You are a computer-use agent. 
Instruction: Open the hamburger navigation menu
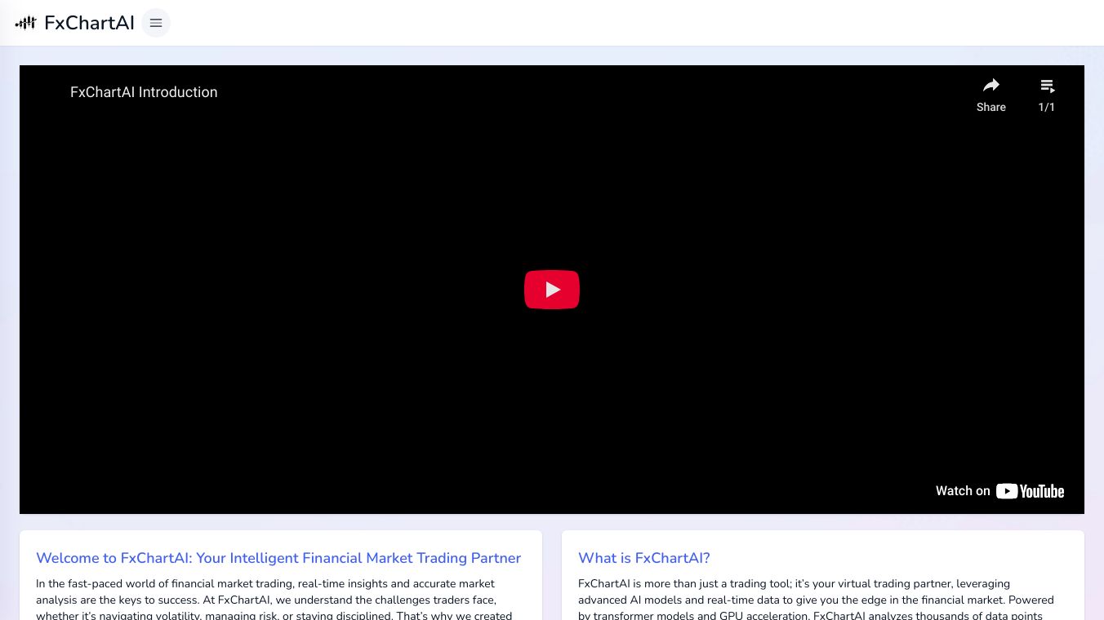point(156,23)
